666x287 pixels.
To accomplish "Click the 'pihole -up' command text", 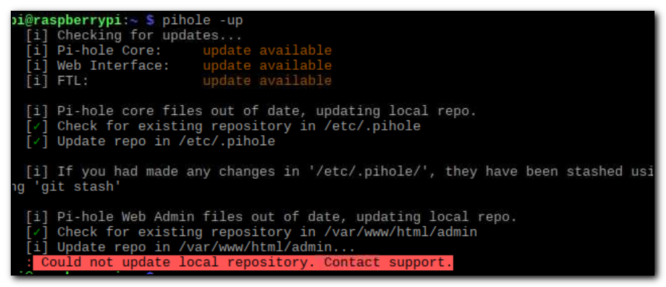I will [203, 20].
